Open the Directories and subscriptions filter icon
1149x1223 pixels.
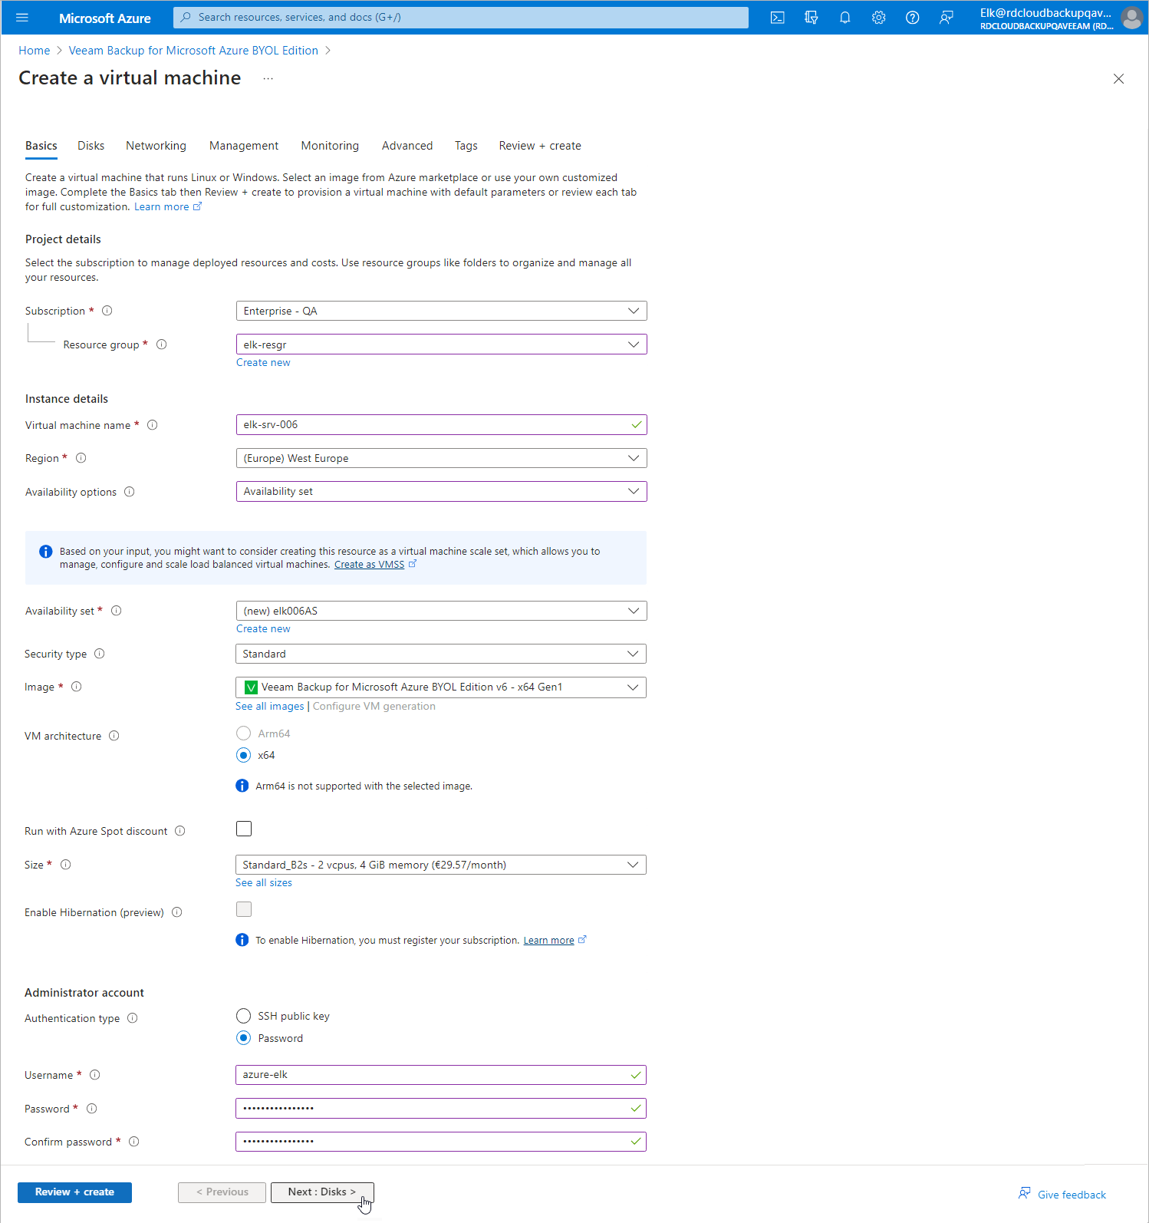click(811, 18)
